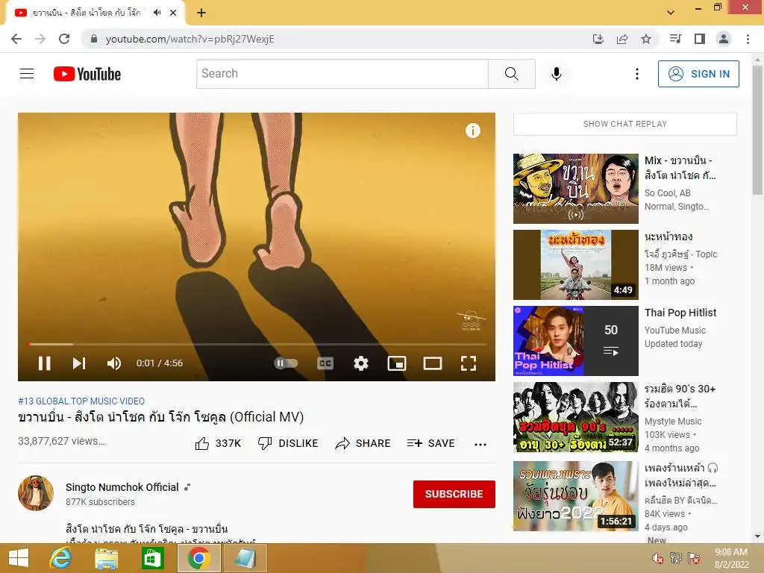Click the muted volume tray icon
764x573 pixels.
click(x=658, y=558)
